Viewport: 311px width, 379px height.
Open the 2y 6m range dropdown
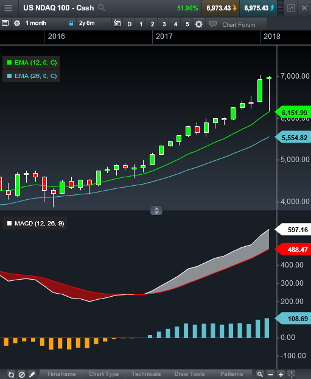click(x=94, y=23)
